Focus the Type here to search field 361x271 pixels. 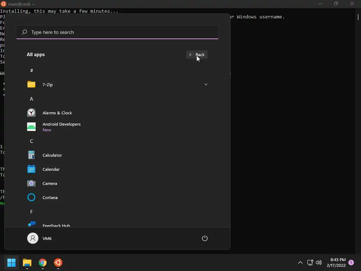click(x=117, y=32)
